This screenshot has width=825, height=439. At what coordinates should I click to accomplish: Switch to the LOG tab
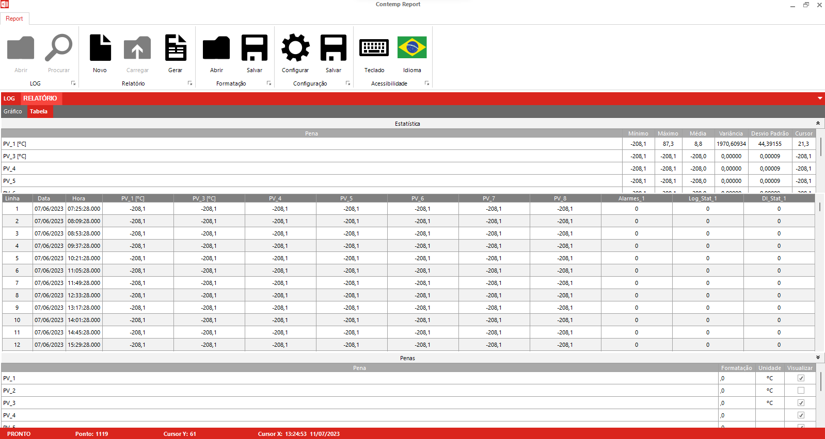tap(9, 98)
